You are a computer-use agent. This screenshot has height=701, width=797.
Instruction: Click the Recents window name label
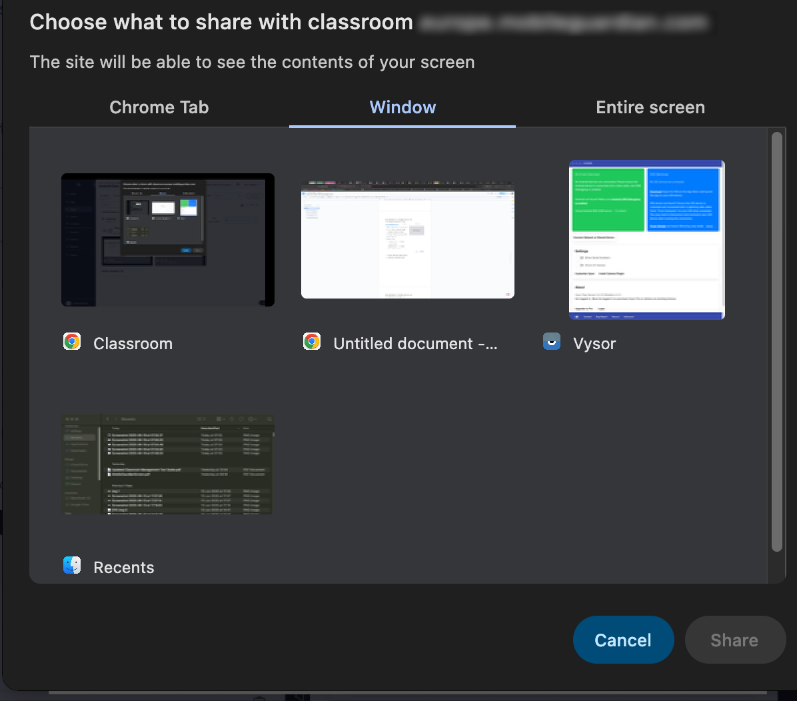pyautogui.click(x=124, y=568)
